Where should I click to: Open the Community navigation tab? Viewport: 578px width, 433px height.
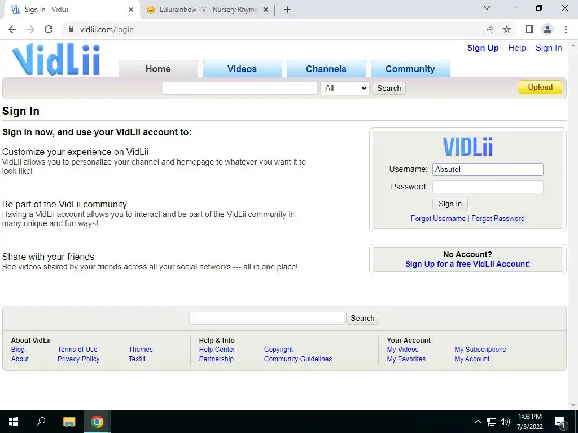pyautogui.click(x=410, y=69)
